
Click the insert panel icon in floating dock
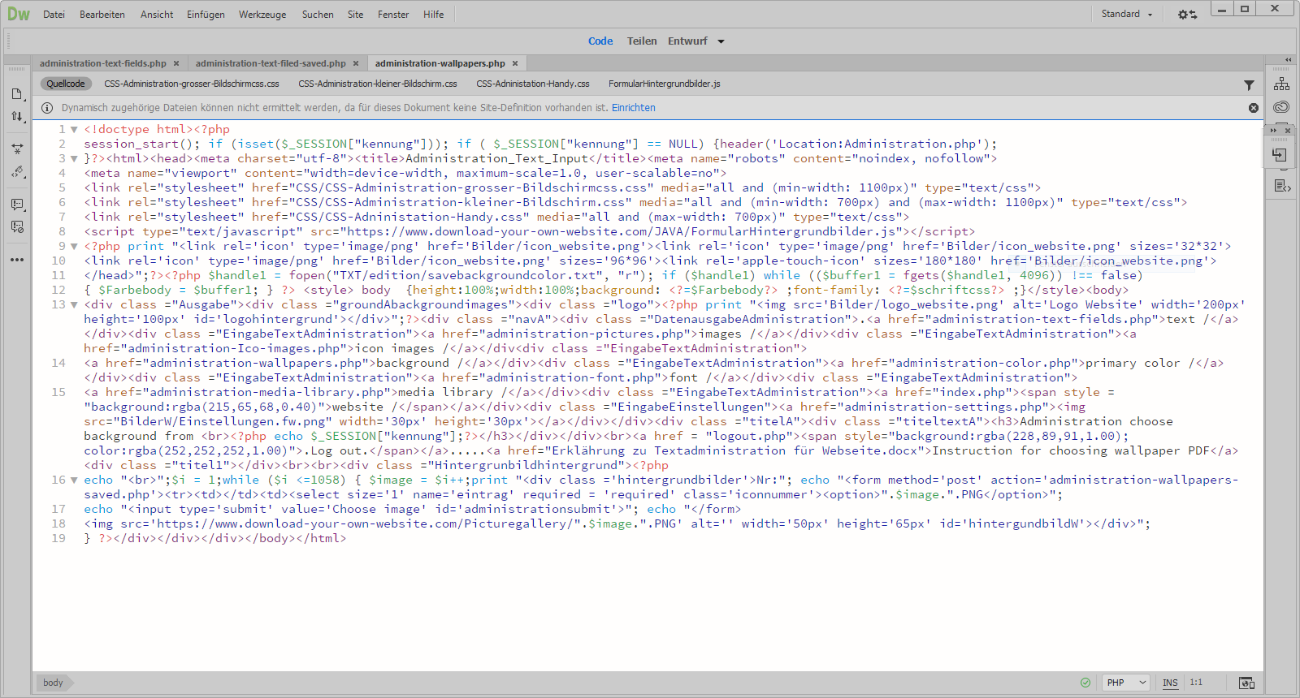click(1279, 154)
